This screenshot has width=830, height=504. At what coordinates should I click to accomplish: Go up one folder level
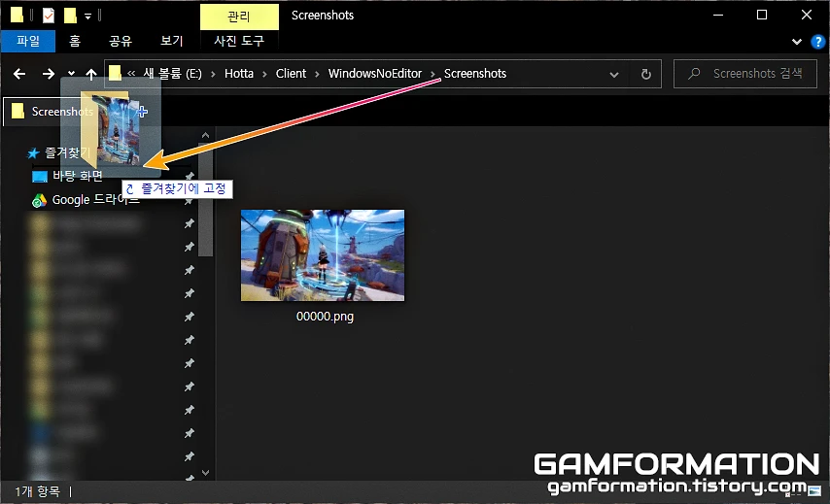pos(91,74)
